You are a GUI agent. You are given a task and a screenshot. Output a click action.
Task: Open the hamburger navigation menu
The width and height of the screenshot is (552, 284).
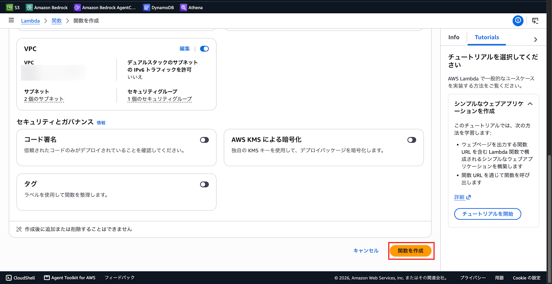coord(11,20)
